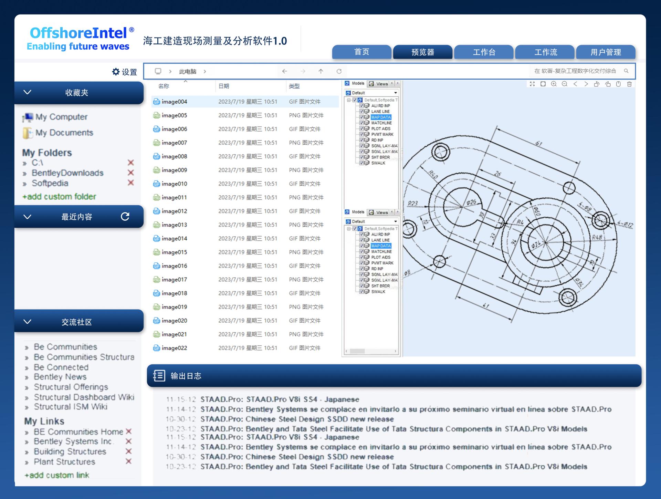Click the fullscreen expand icon in the preview toolbar
661x499 pixels.
[x=532, y=84]
